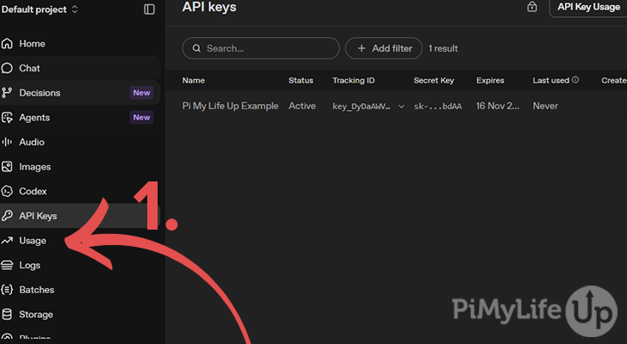Click the lock icon near API Key Usage
627x344 pixels.
(x=532, y=7)
